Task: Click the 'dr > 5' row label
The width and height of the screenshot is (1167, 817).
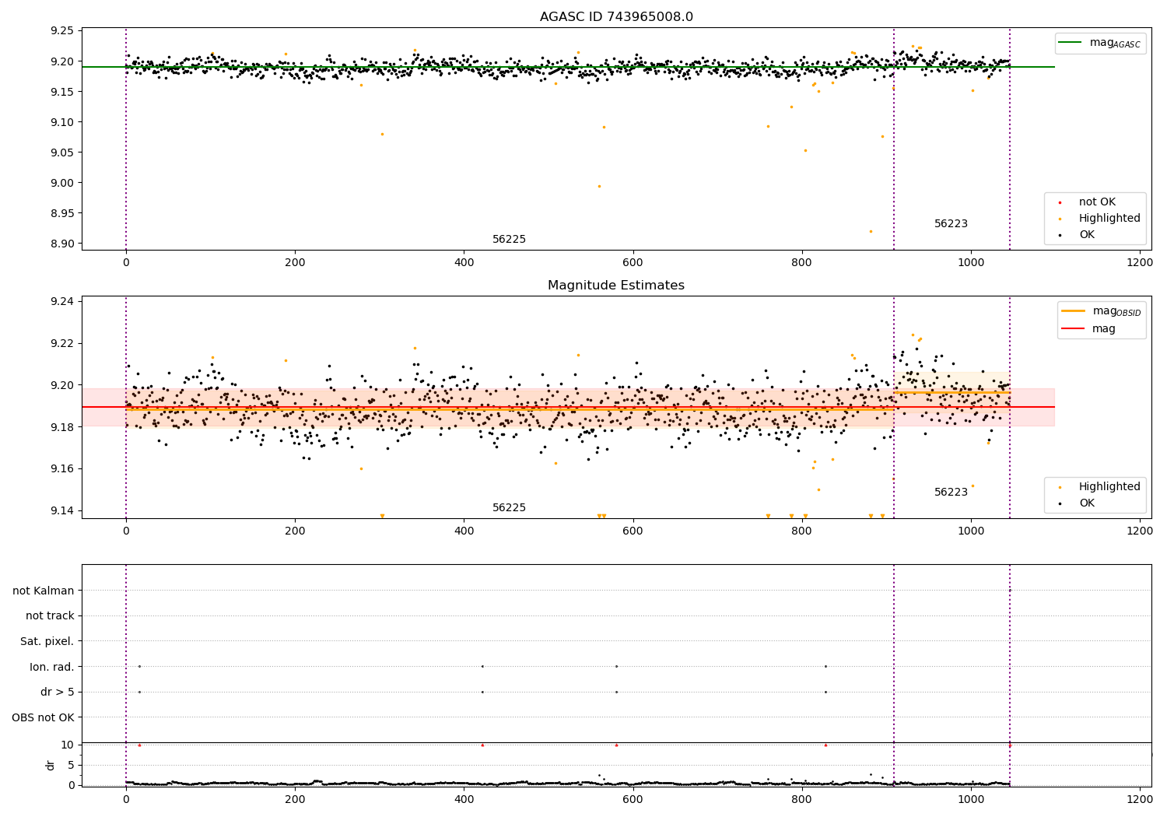Action: (58, 693)
